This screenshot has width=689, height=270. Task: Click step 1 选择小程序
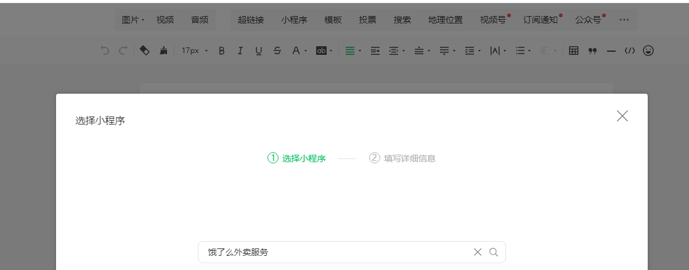pos(296,158)
